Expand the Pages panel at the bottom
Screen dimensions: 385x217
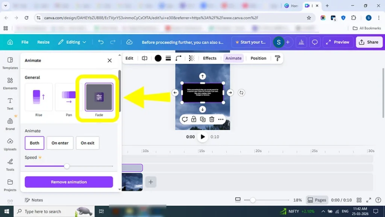pos(317,200)
